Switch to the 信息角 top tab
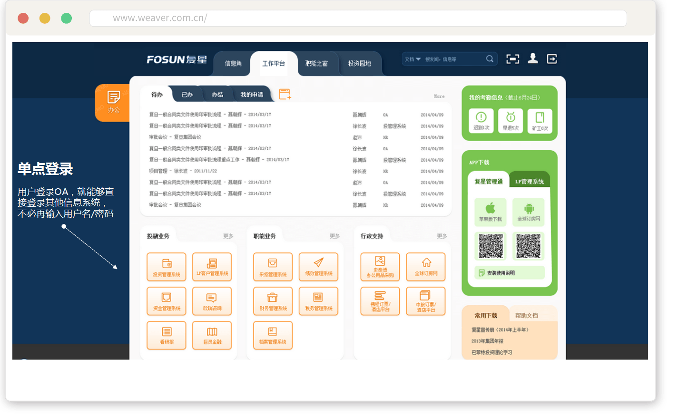 [x=233, y=63]
